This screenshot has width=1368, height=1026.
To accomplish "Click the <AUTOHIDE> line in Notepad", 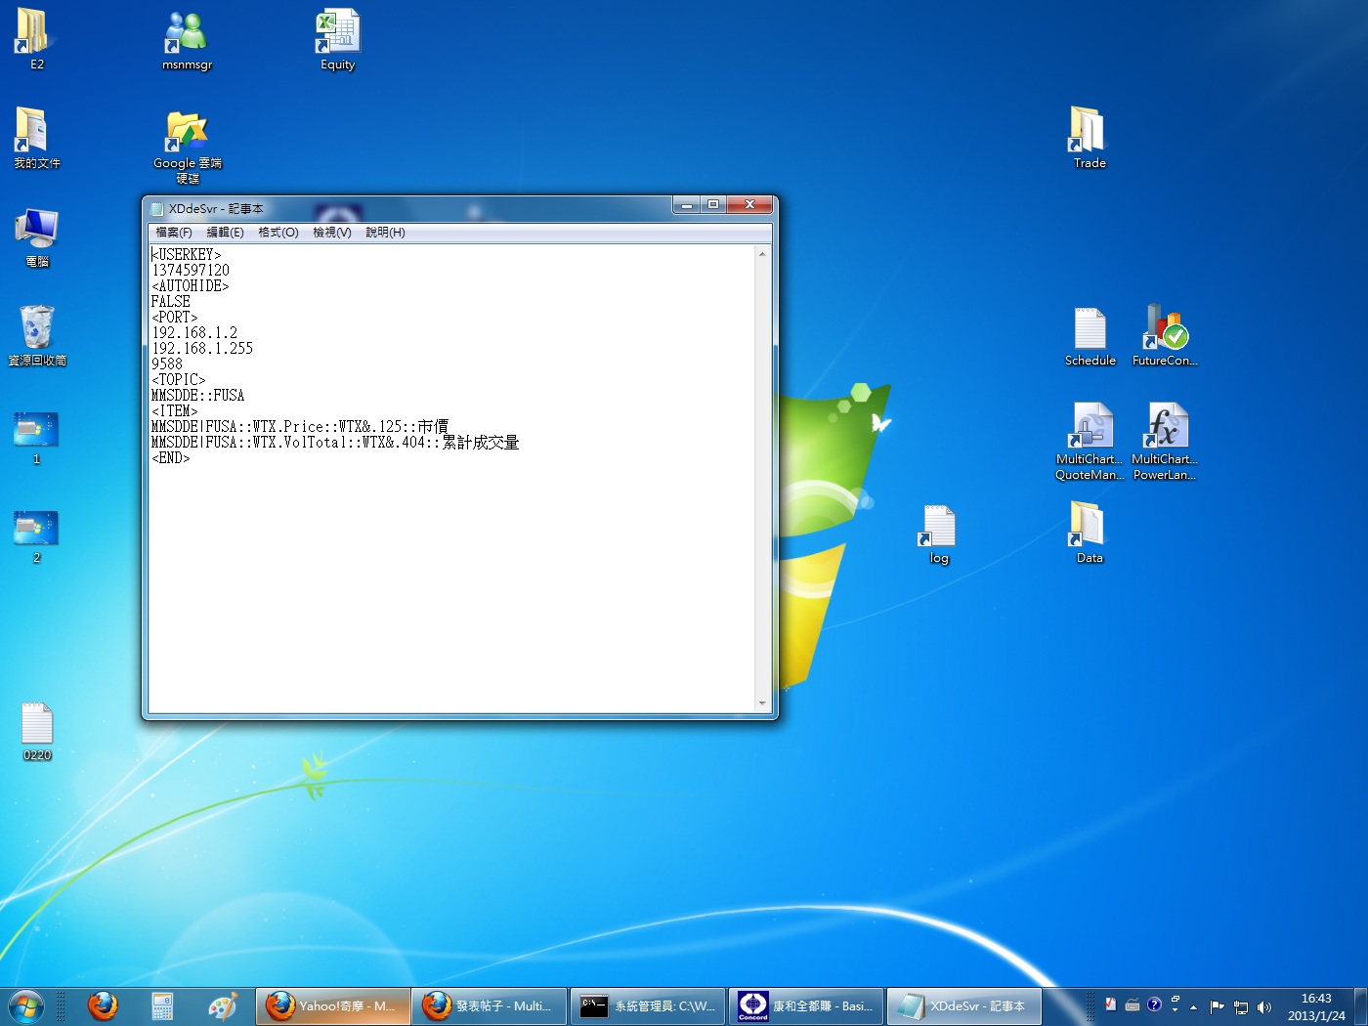I will 191,286.
